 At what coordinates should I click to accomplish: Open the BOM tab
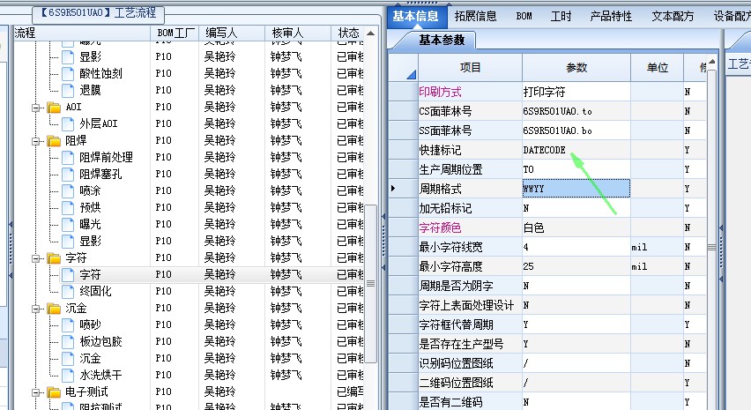point(524,16)
